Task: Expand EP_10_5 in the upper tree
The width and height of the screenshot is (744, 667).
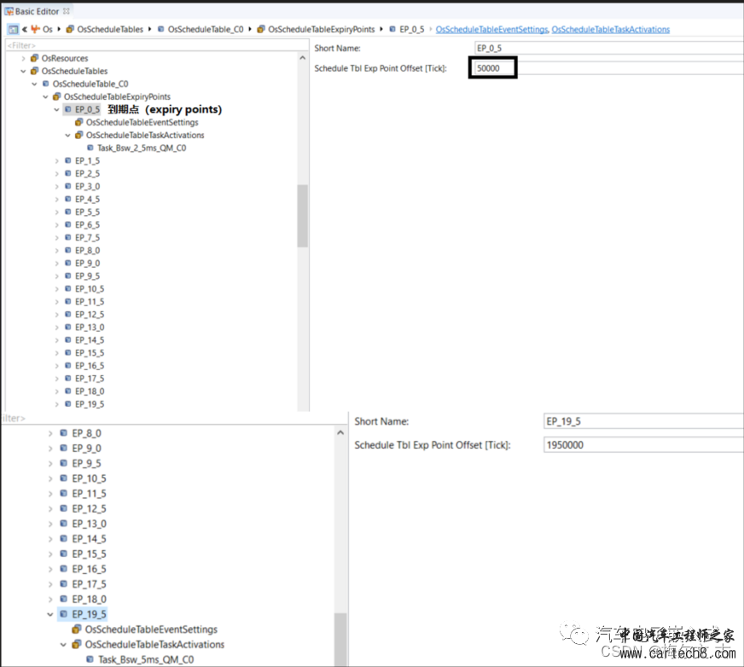Action: click(x=56, y=288)
